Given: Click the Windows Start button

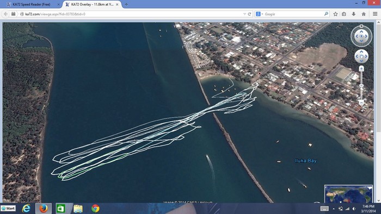Looking at the screenshot, I should (x=8, y=209).
